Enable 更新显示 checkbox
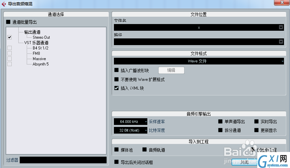This screenshot has height=168, width=290. (256, 130)
